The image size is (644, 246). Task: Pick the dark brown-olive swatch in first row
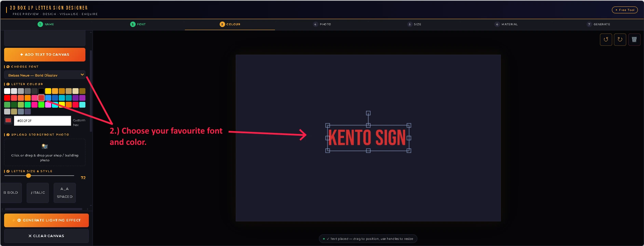click(x=82, y=91)
